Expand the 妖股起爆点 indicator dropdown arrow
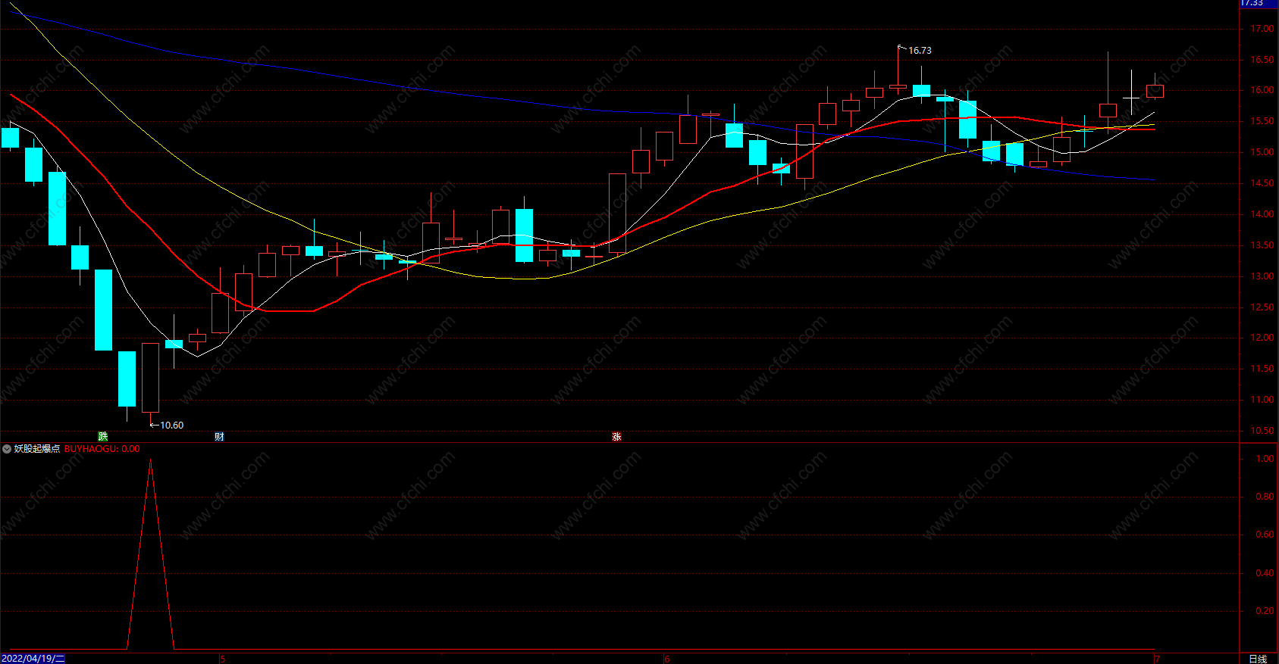This screenshot has height=664, width=1279. tap(7, 449)
